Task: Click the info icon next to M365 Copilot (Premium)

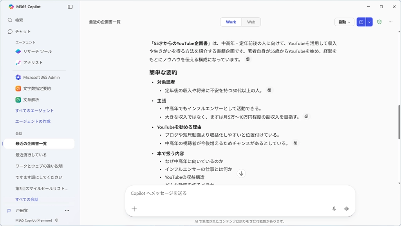Action: pos(57,220)
